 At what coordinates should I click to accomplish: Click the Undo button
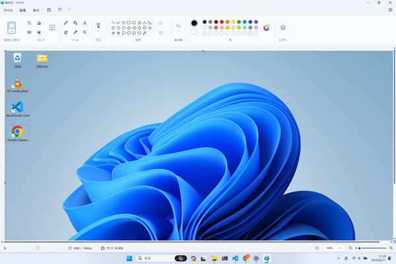[59, 10]
